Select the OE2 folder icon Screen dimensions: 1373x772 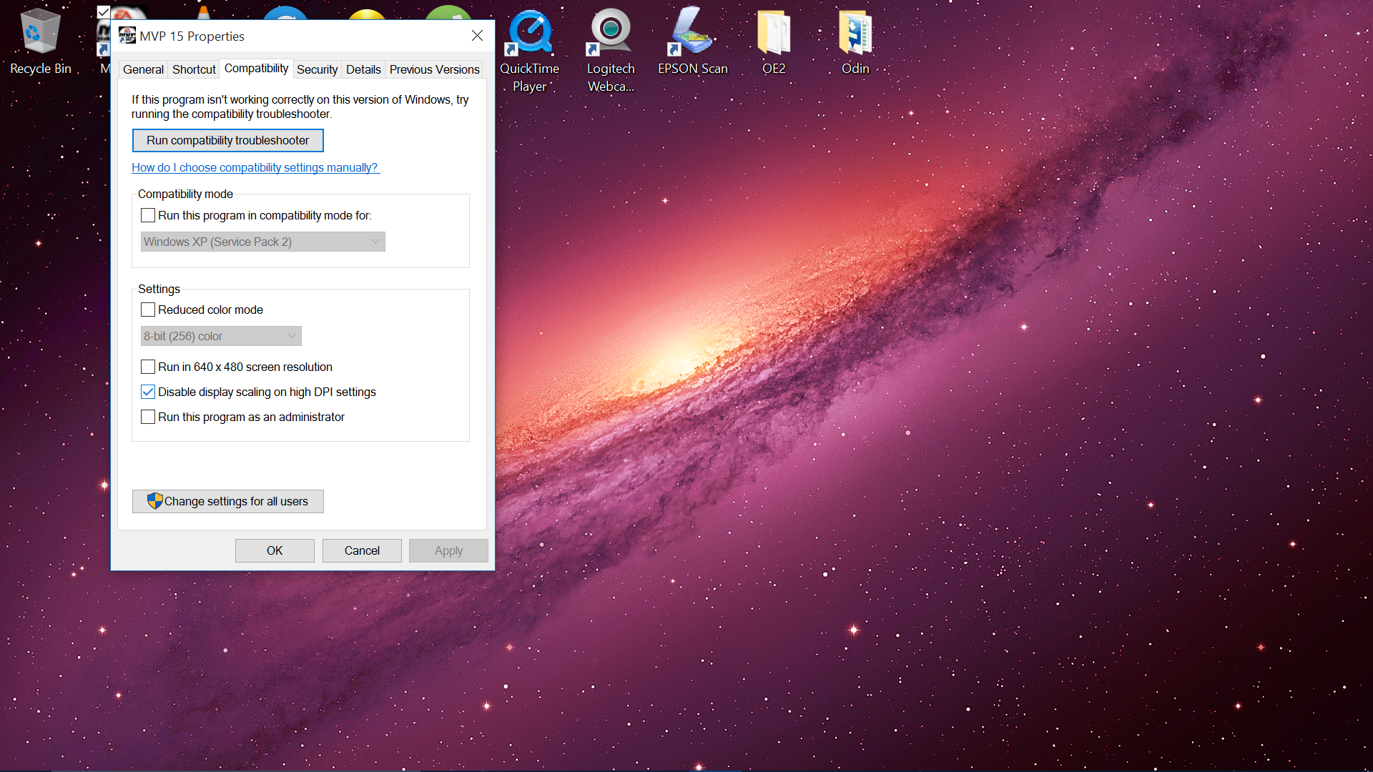(x=774, y=41)
